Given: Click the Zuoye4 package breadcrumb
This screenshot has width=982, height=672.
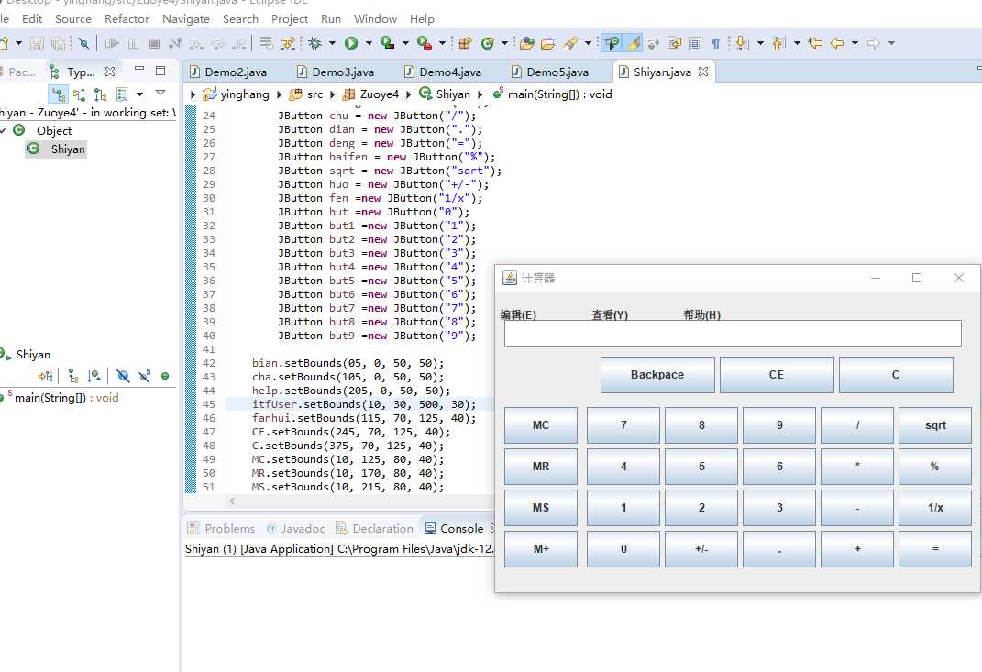Looking at the screenshot, I should click(370, 94).
